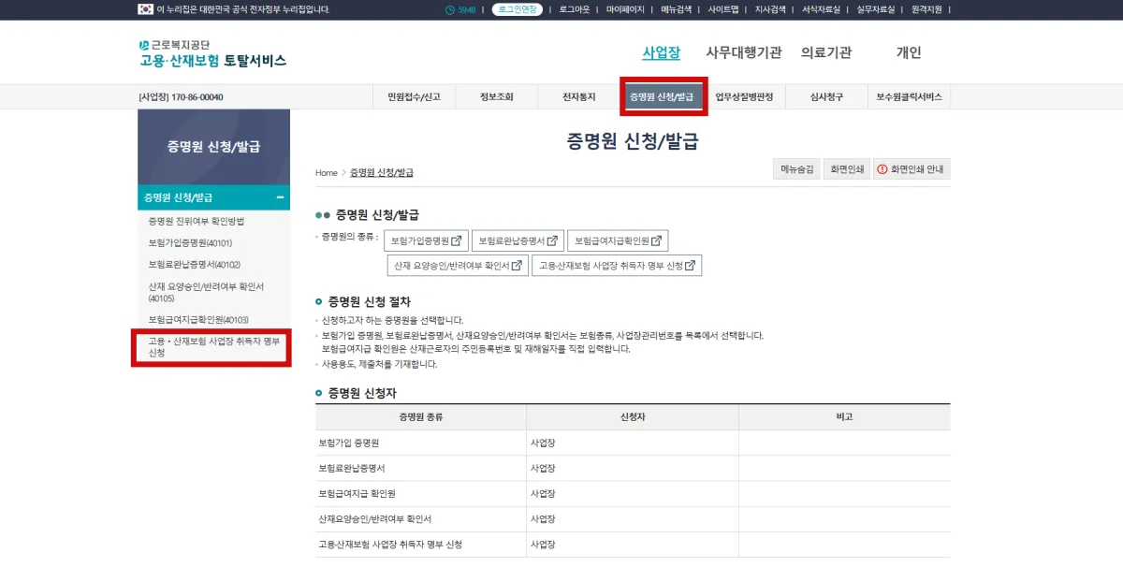Click the session timer clock icon

pyautogui.click(x=449, y=9)
